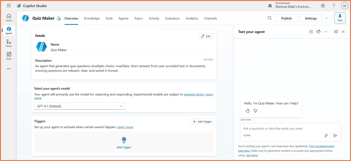Open the Tools section in the left sidebar

(x=9, y=56)
